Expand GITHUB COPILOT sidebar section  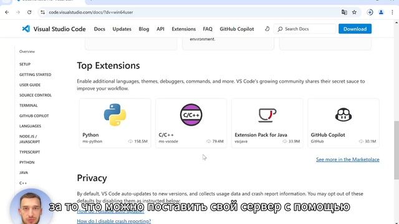(34, 116)
